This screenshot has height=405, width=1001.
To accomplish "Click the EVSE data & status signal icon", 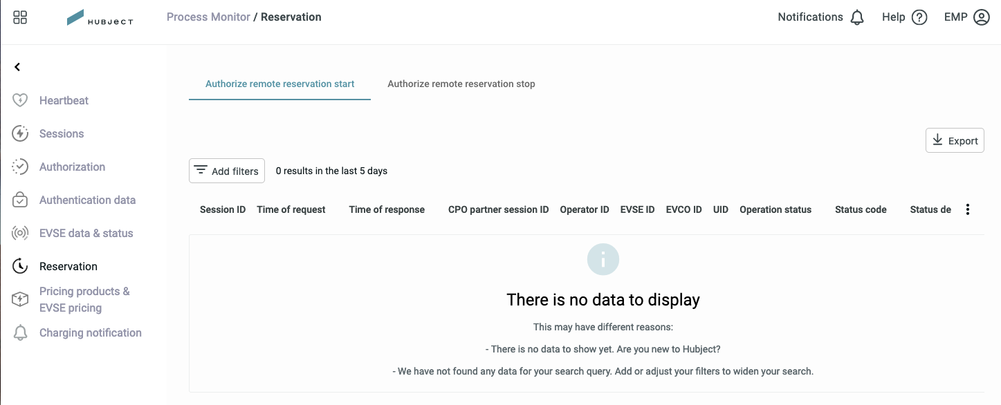I will coord(20,233).
